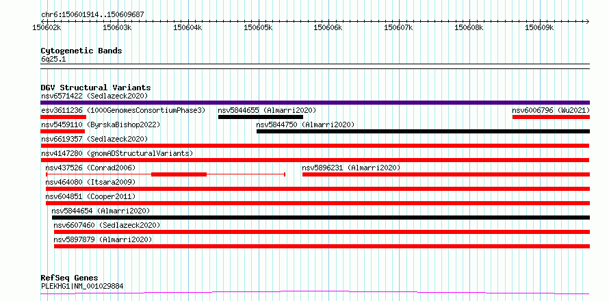Click ruler position 150602k
The image size is (609, 301).
point(47,28)
